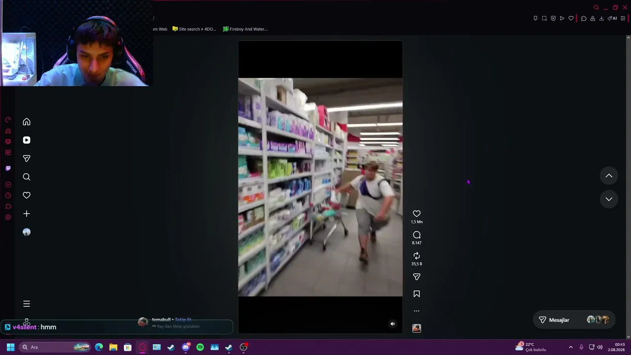Screen dimensions: 631x355
Task: Open the reel's comments
Action: tap(417, 235)
